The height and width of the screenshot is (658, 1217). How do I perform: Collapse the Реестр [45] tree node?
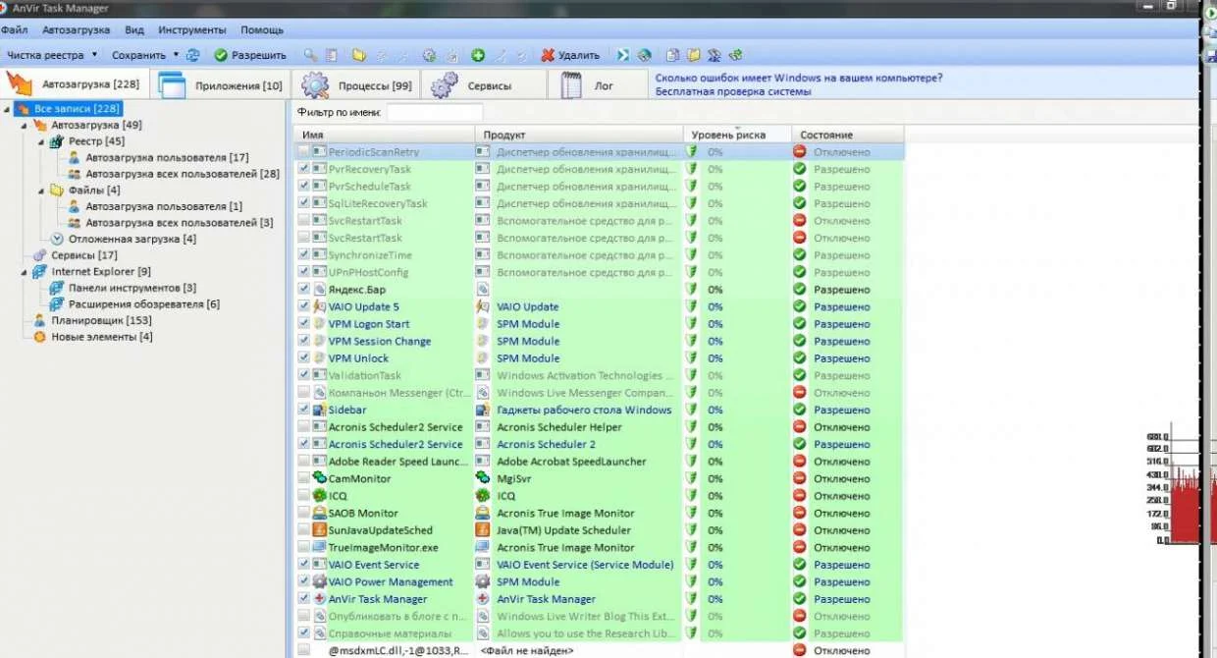point(42,141)
